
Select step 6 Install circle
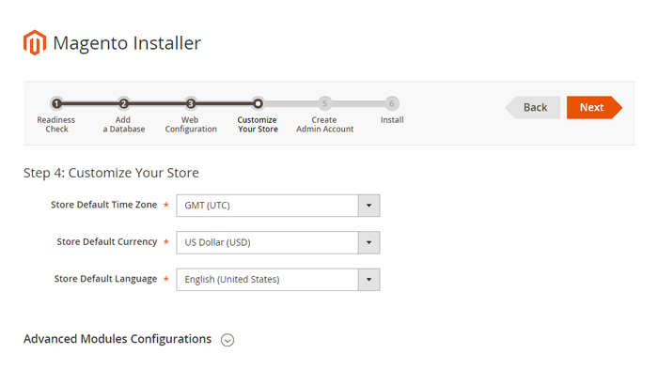click(x=392, y=103)
